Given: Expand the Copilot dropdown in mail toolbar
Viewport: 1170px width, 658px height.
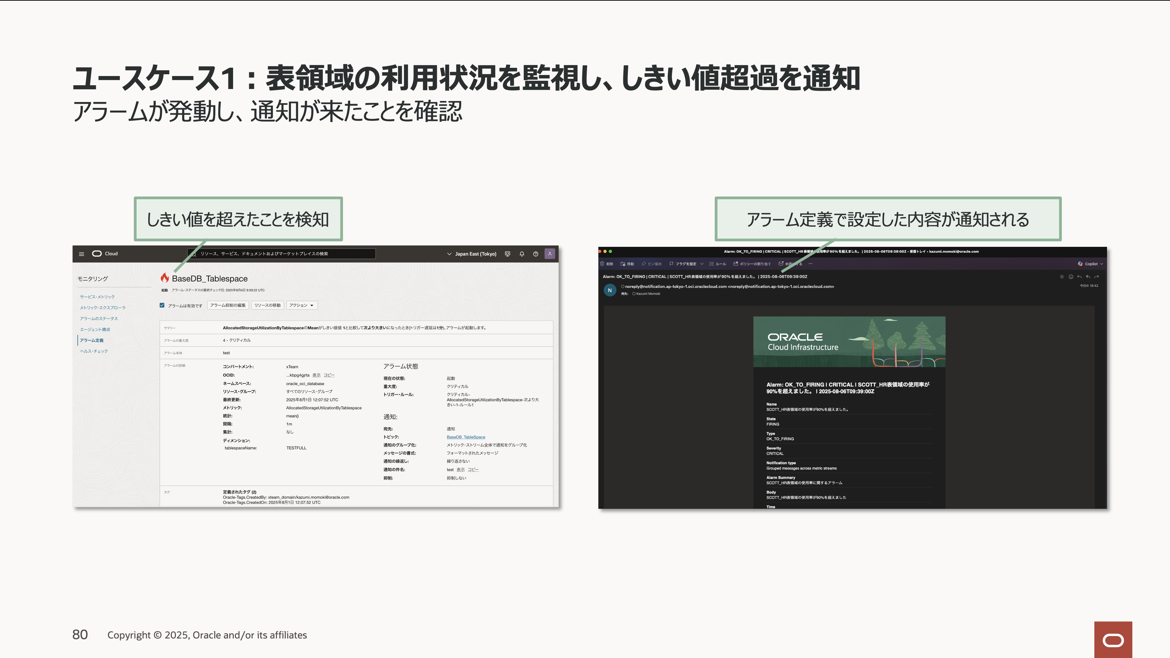Looking at the screenshot, I should (x=1102, y=264).
